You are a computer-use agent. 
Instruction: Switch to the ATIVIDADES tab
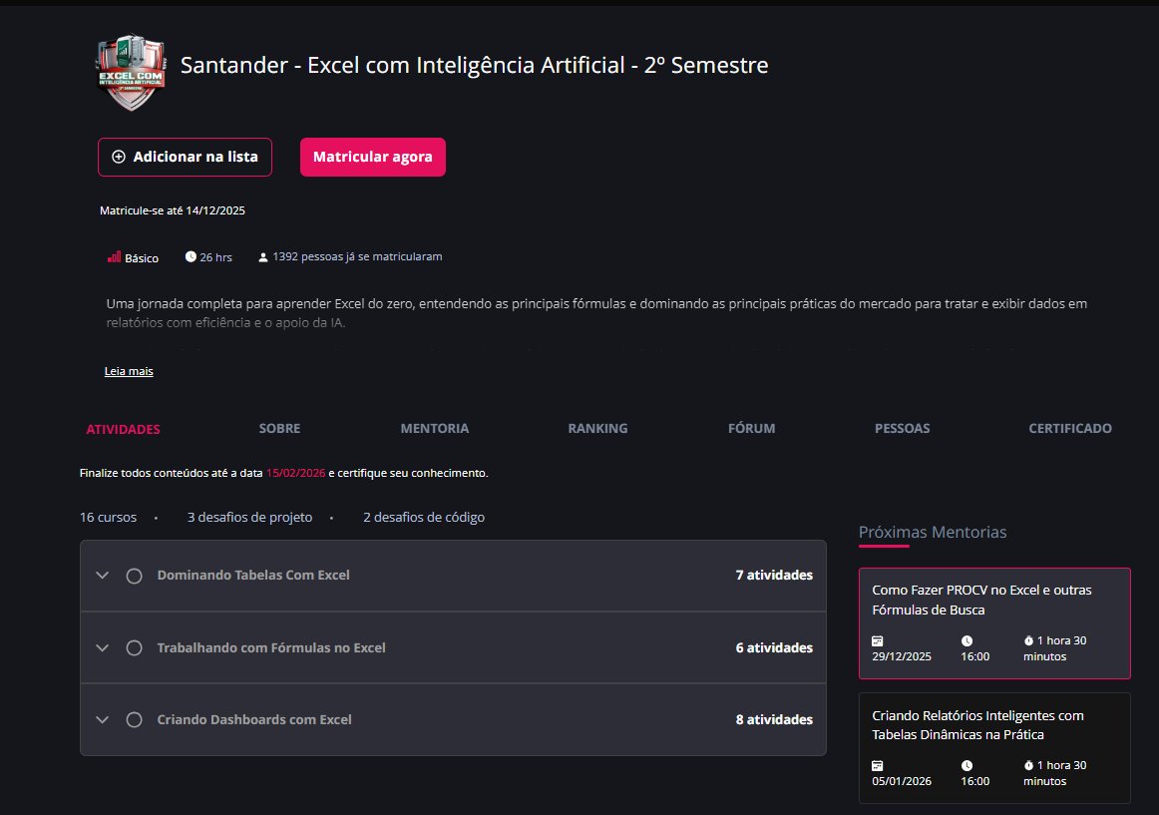[x=123, y=429]
